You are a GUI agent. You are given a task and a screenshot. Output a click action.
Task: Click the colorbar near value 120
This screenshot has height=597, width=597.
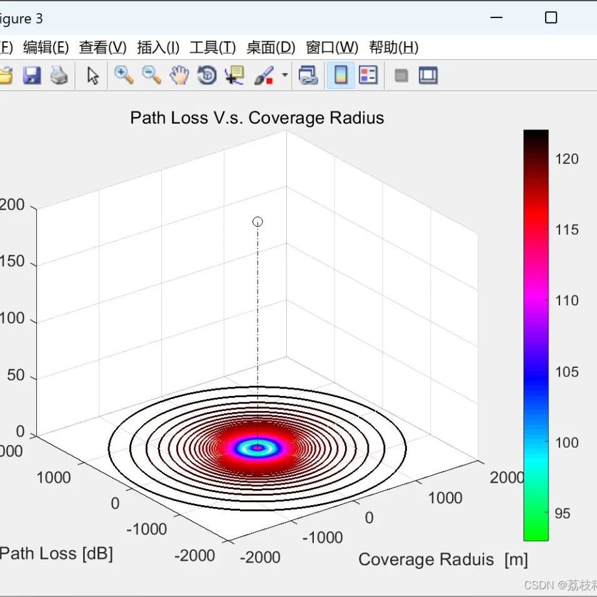[536, 159]
